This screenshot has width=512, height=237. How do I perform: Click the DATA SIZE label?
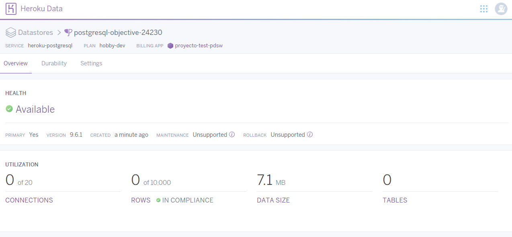pos(273,200)
